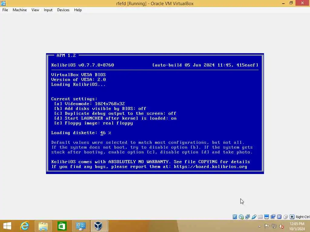Click the mouse integration indicator
This screenshot has width=310, height=232.
(x=285, y=217)
